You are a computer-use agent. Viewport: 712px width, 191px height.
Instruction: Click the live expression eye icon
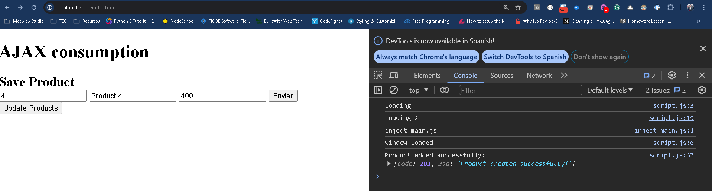[x=444, y=90]
